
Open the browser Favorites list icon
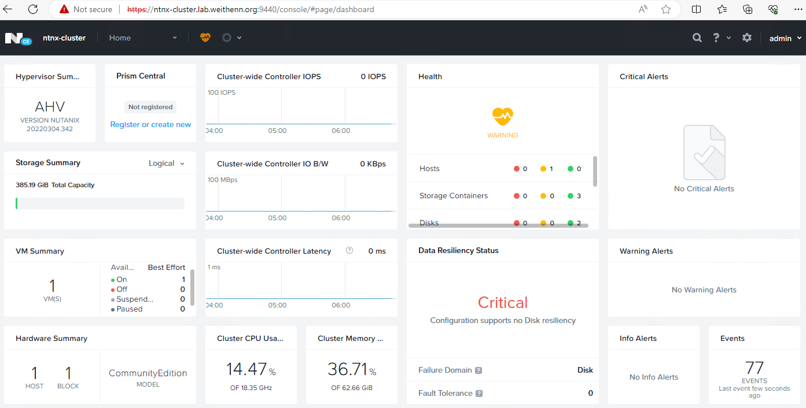click(722, 9)
